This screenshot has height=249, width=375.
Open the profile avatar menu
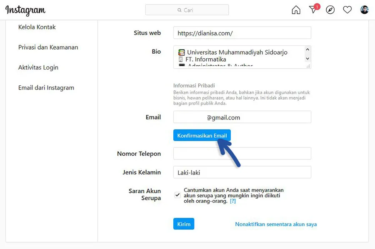(x=364, y=10)
